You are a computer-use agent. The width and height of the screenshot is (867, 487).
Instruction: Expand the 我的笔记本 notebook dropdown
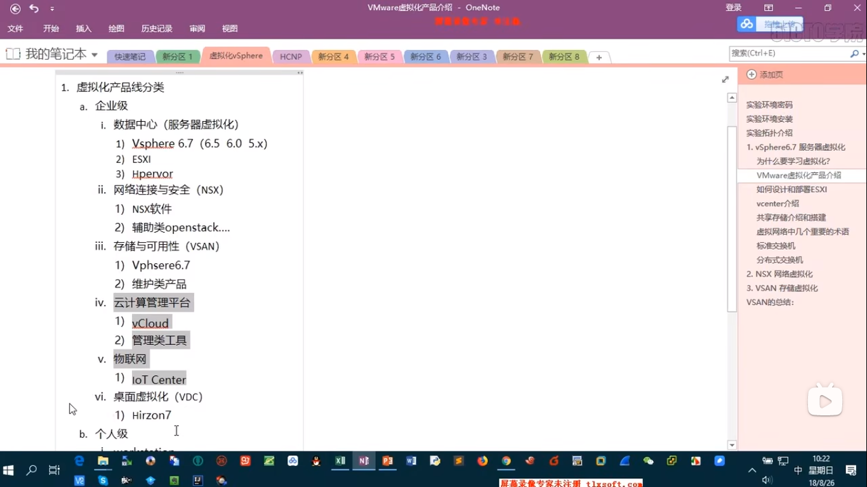click(x=95, y=55)
